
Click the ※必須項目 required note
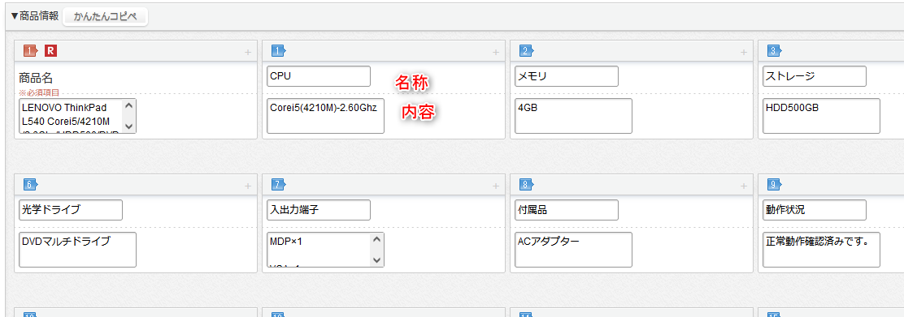pyautogui.click(x=39, y=92)
